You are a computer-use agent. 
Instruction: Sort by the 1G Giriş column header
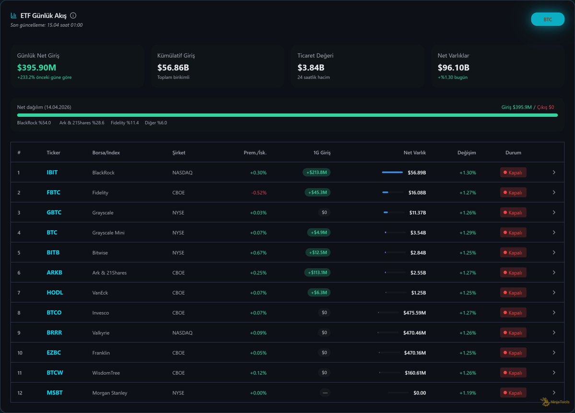[322, 153]
